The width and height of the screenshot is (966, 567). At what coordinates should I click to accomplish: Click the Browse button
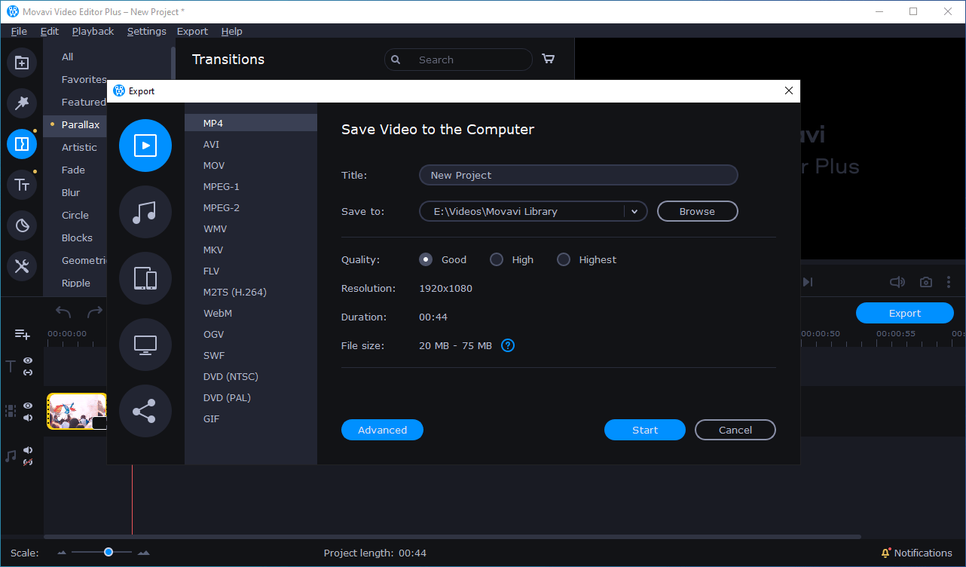(x=697, y=211)
